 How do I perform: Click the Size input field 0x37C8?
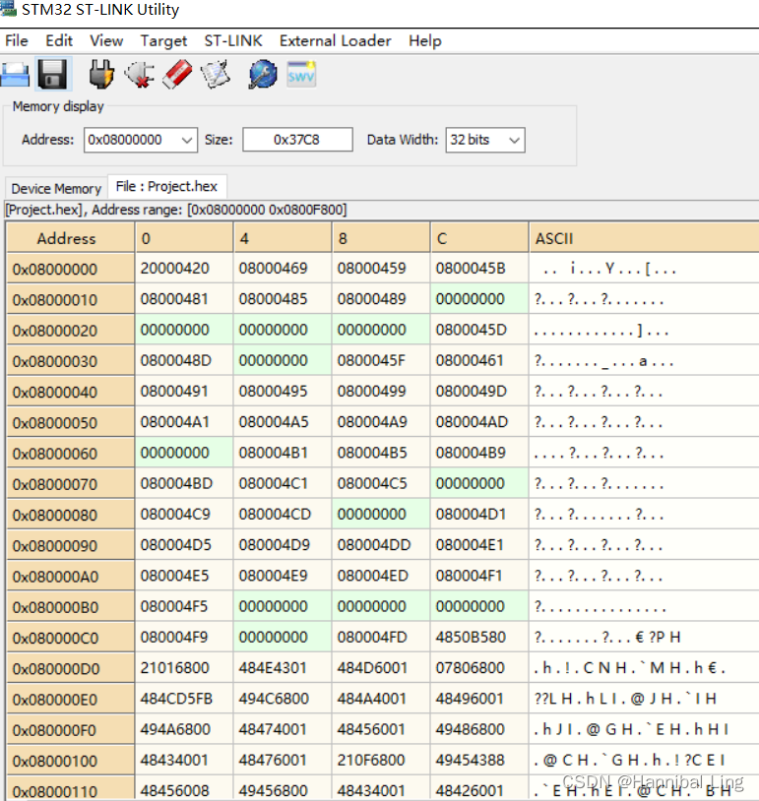point(297,140)
